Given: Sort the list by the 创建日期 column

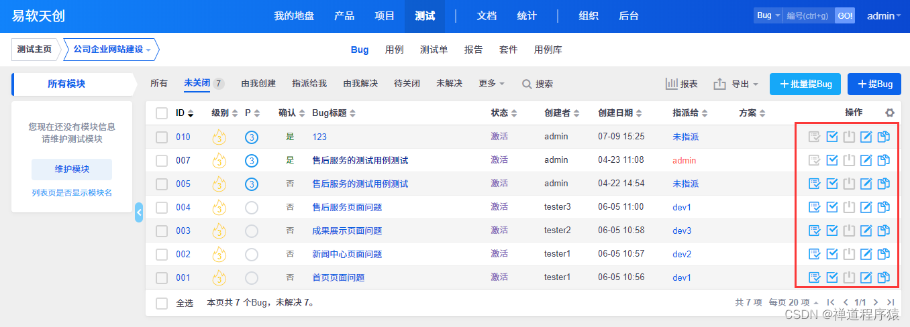Looking at the screenshot, I should pyautogui.click(x=620, y=113).
